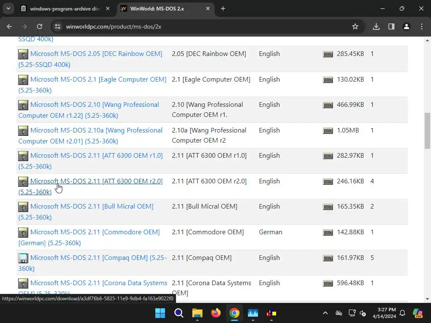The image size is (431, 323).
Task: Open site information icon in address bar
Action: pos(58,26)
